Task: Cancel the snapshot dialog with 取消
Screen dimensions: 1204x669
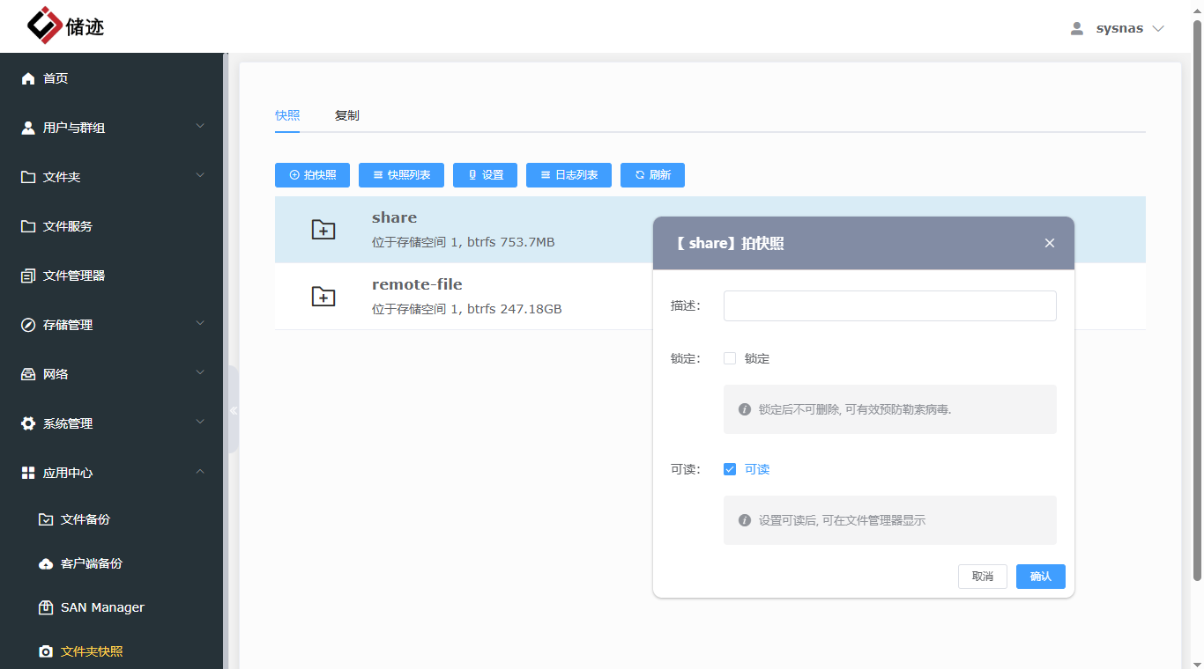Action: pyautogui.click(x=982, y=576)
